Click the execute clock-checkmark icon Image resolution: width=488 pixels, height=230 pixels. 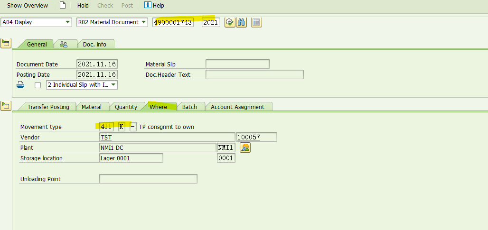[230, 22]
